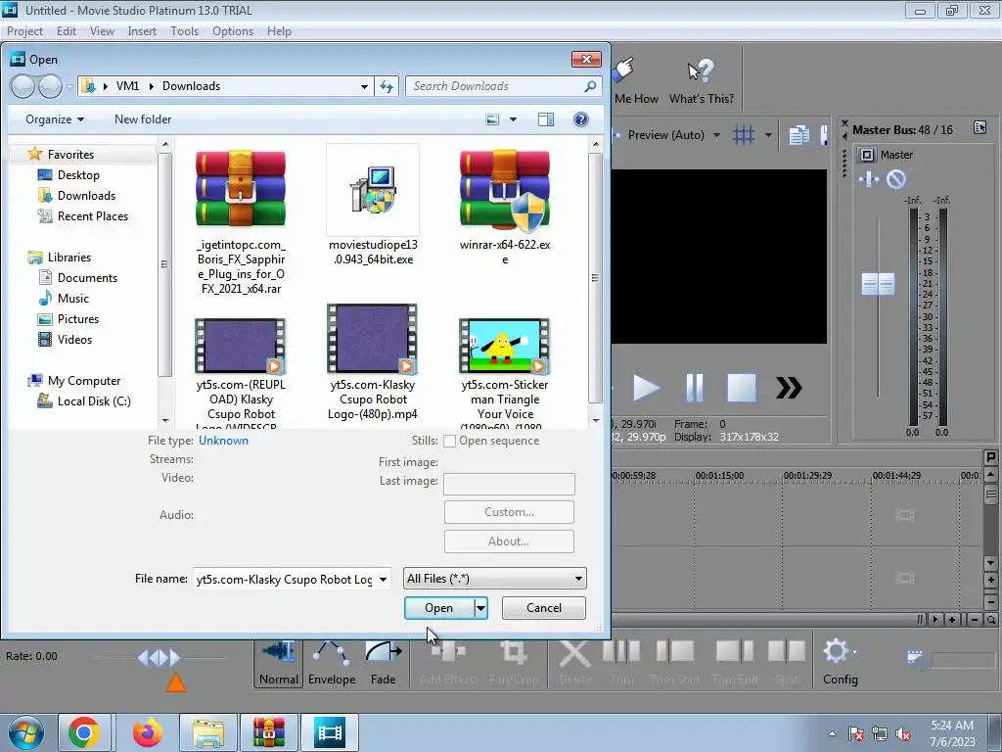Click the Pause button in preview
Image resolution: width=1002 pixels, height=752 pixels.
[x=694, y=388]
